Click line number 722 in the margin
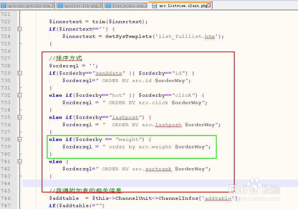 point(6,21)
